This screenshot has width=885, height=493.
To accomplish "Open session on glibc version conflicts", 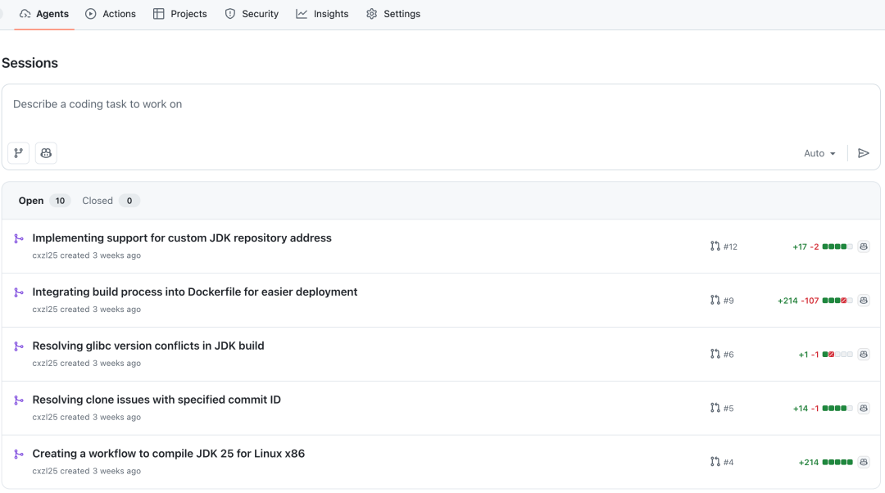I will pyautogui.click(x=147, y=346).
